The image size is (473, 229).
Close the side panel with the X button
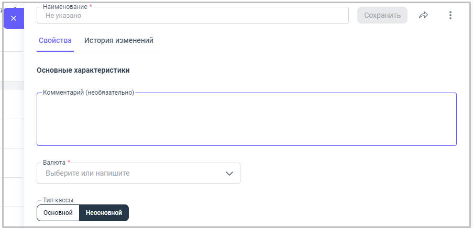pos(14,18)
